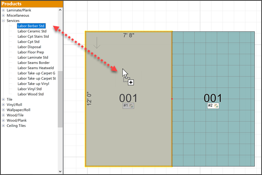
Task: Click the add-product icon beside tag #1
Action: (131, 106)
